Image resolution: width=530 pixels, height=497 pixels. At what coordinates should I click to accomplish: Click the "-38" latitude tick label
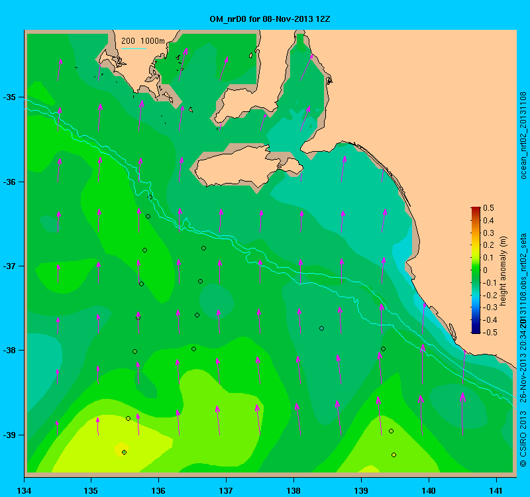tap(10, 351)
